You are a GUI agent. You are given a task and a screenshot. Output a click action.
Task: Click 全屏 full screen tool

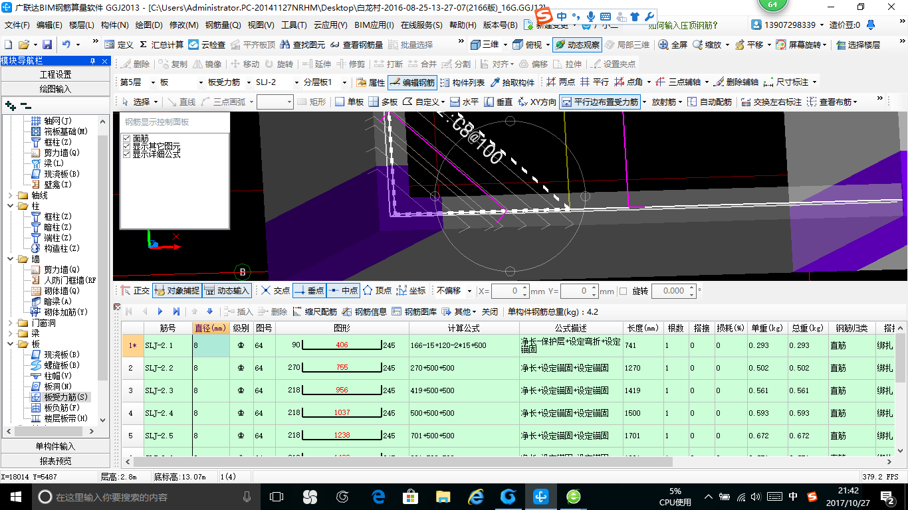[673, 44]
